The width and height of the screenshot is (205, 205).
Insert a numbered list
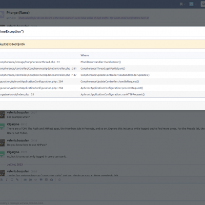[30, 180]
